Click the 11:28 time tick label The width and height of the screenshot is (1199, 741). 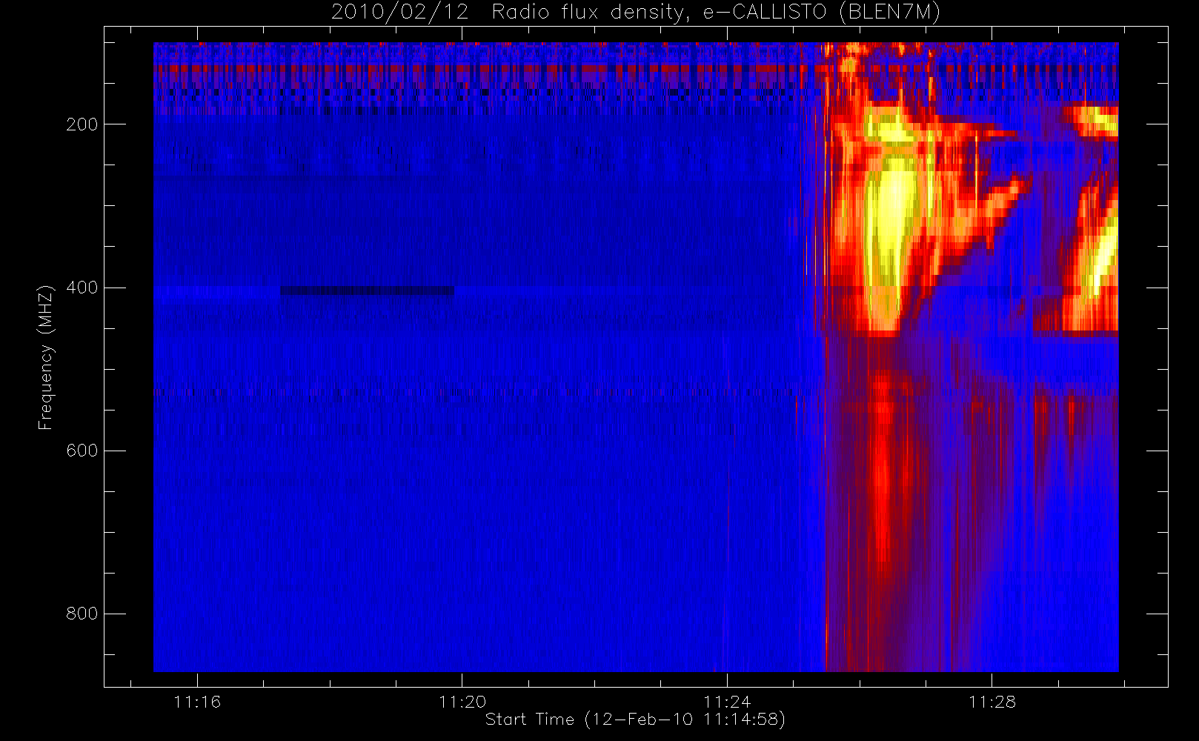tap(992, 702)
